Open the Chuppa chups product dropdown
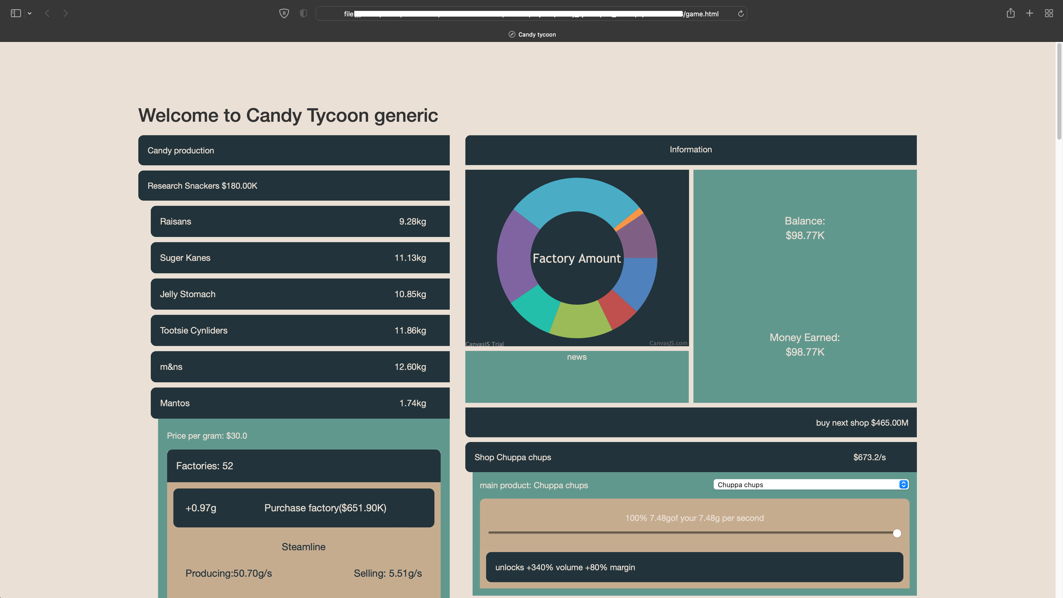Viewport: 1063px width, 598px height. (x=811, y=485)
